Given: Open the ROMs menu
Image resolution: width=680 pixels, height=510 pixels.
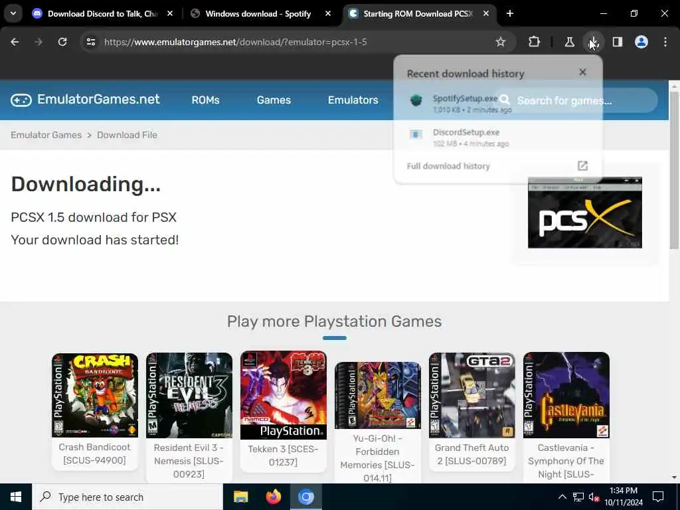Looking at the screenshot, I should coord(206,100).
